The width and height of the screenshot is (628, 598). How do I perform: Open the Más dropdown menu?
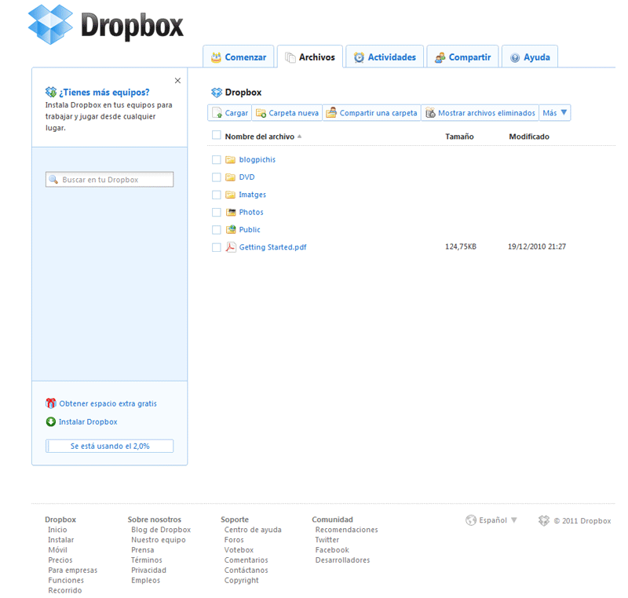pyautogui.click(x=555, y=113)
